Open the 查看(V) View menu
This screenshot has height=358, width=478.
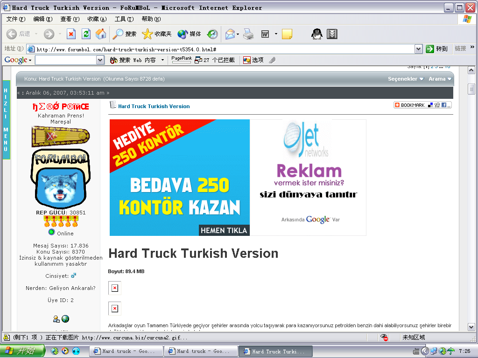[x=70, y=19]
